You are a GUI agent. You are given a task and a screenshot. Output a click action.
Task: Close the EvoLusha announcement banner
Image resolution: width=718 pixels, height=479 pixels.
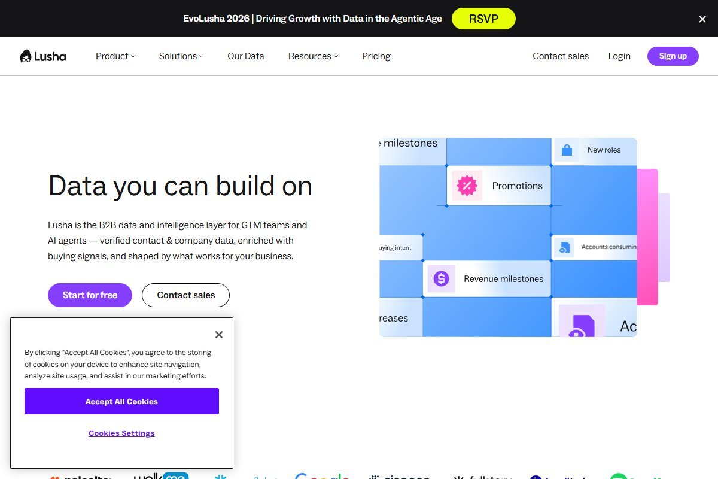tap(702, 19)
